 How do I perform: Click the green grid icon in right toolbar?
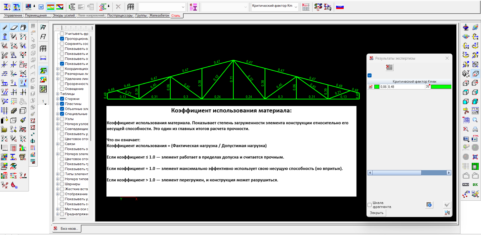[x=475, y=166]
